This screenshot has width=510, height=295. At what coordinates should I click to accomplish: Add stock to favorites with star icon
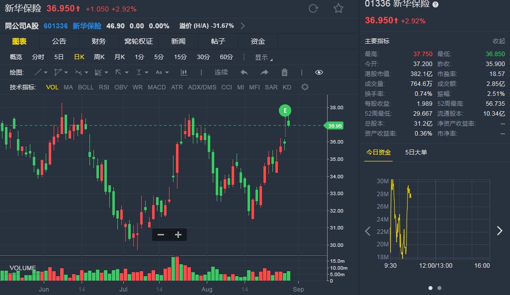pos(339,8)
